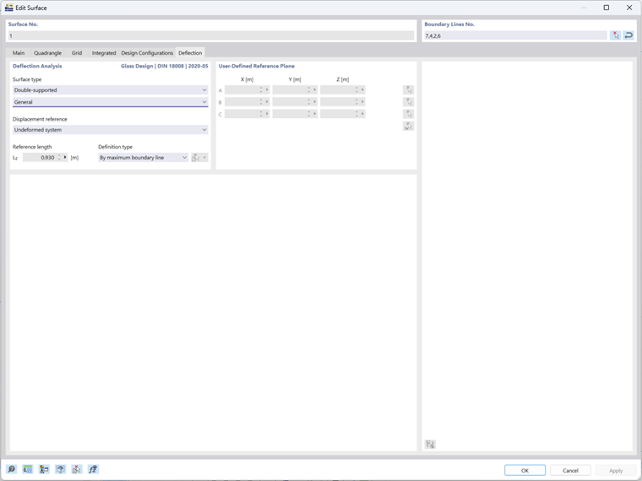This screenshot has height=481, width=642.
Task: Click the Deflection Analysis heading
Action: tap(37, 66)
